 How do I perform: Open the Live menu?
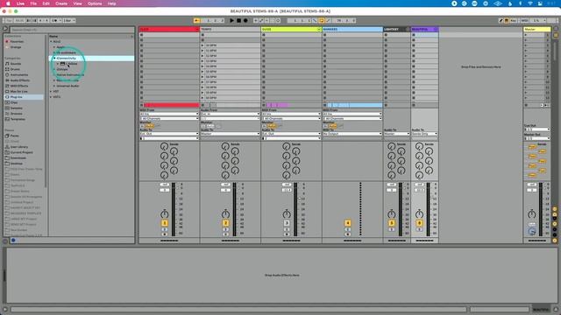(x=20, y=3)
